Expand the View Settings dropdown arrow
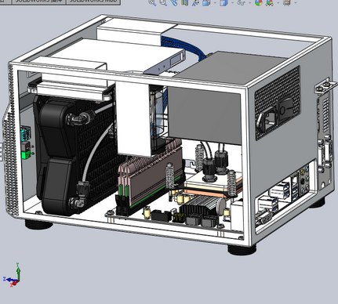The image size is (338, 304). pos(296,3)
